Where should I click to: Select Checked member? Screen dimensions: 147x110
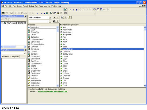66,76
